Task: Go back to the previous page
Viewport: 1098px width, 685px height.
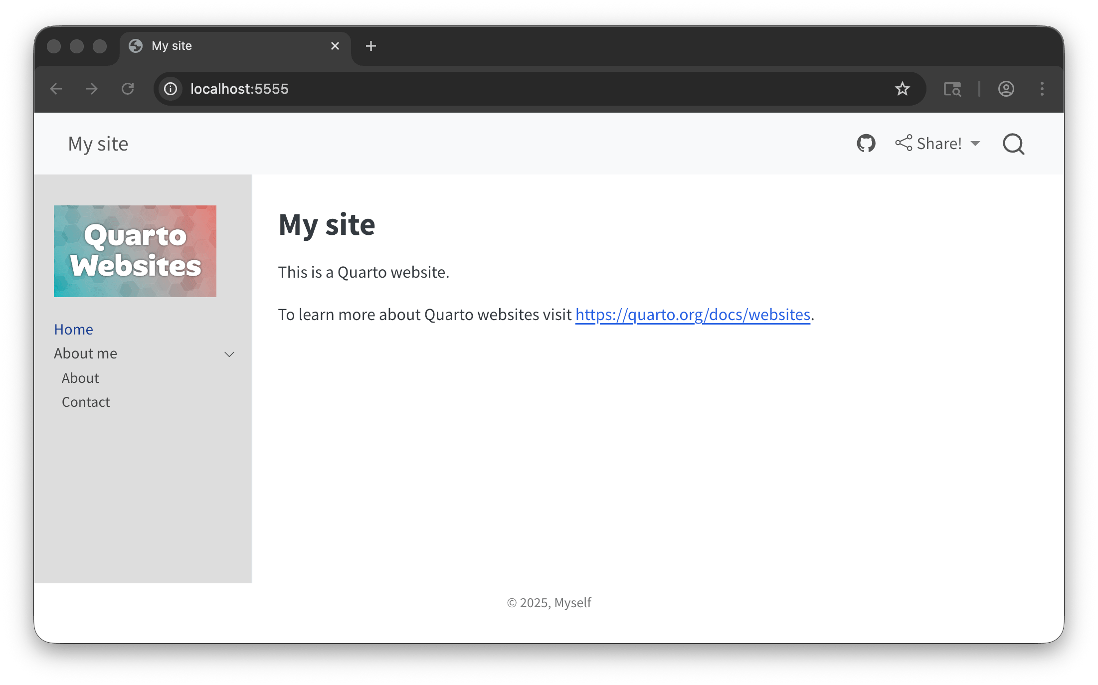Action: pos(56,89)
